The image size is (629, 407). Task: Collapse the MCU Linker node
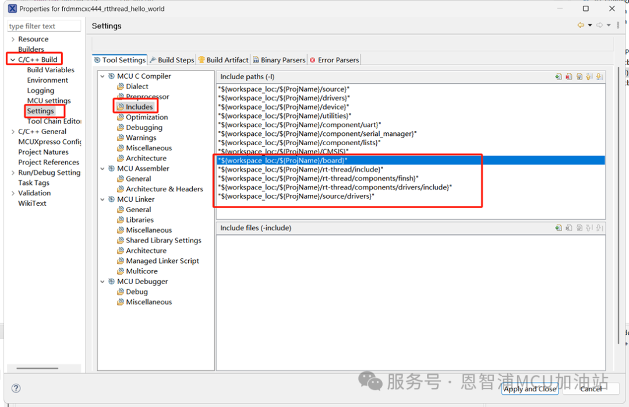pyautogui.click(x=103, y=199)
